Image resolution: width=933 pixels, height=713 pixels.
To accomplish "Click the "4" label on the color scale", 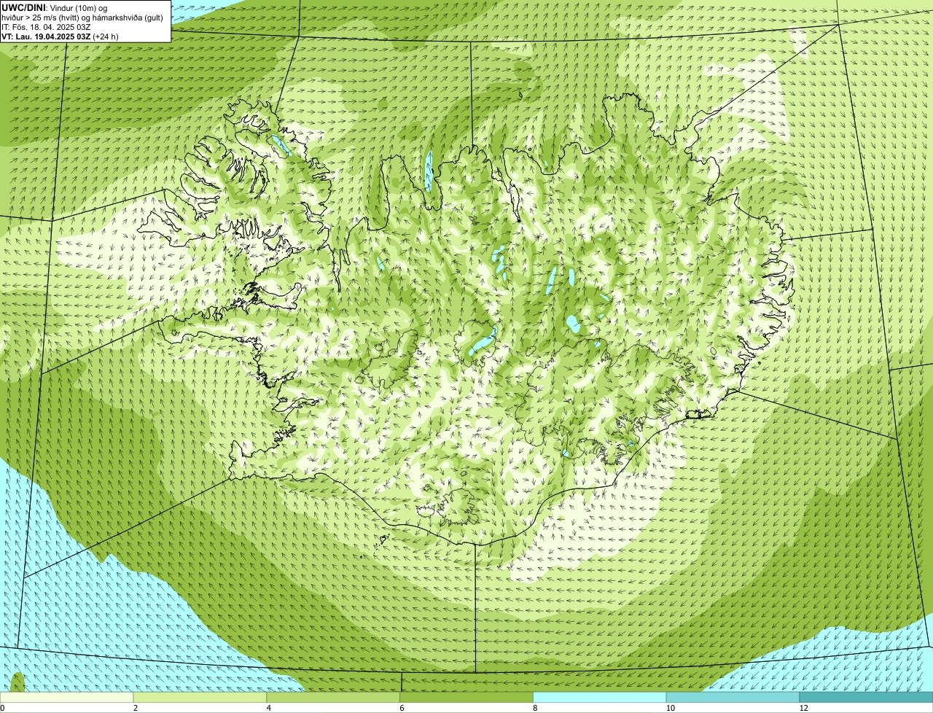I will (268, 708).
